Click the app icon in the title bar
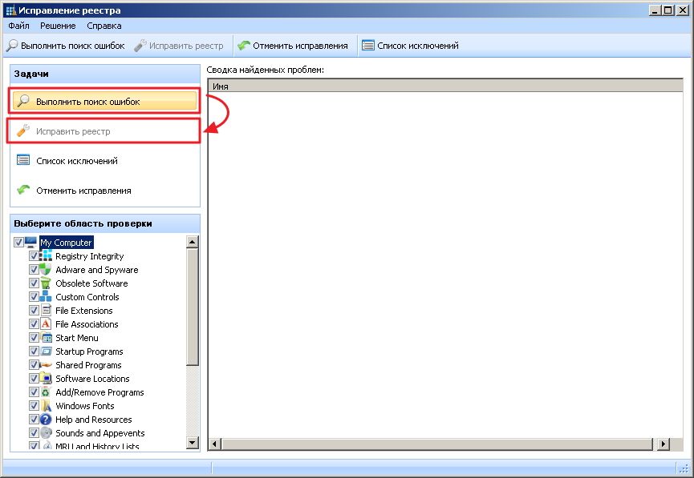The height and width of the screenshot is (478, 694). click(11, 10)
